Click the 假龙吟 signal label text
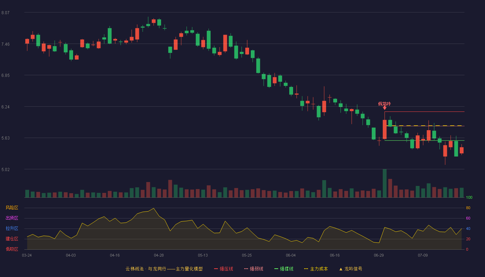This screenshot has width=485, height=277. click(x=385, y=104)
